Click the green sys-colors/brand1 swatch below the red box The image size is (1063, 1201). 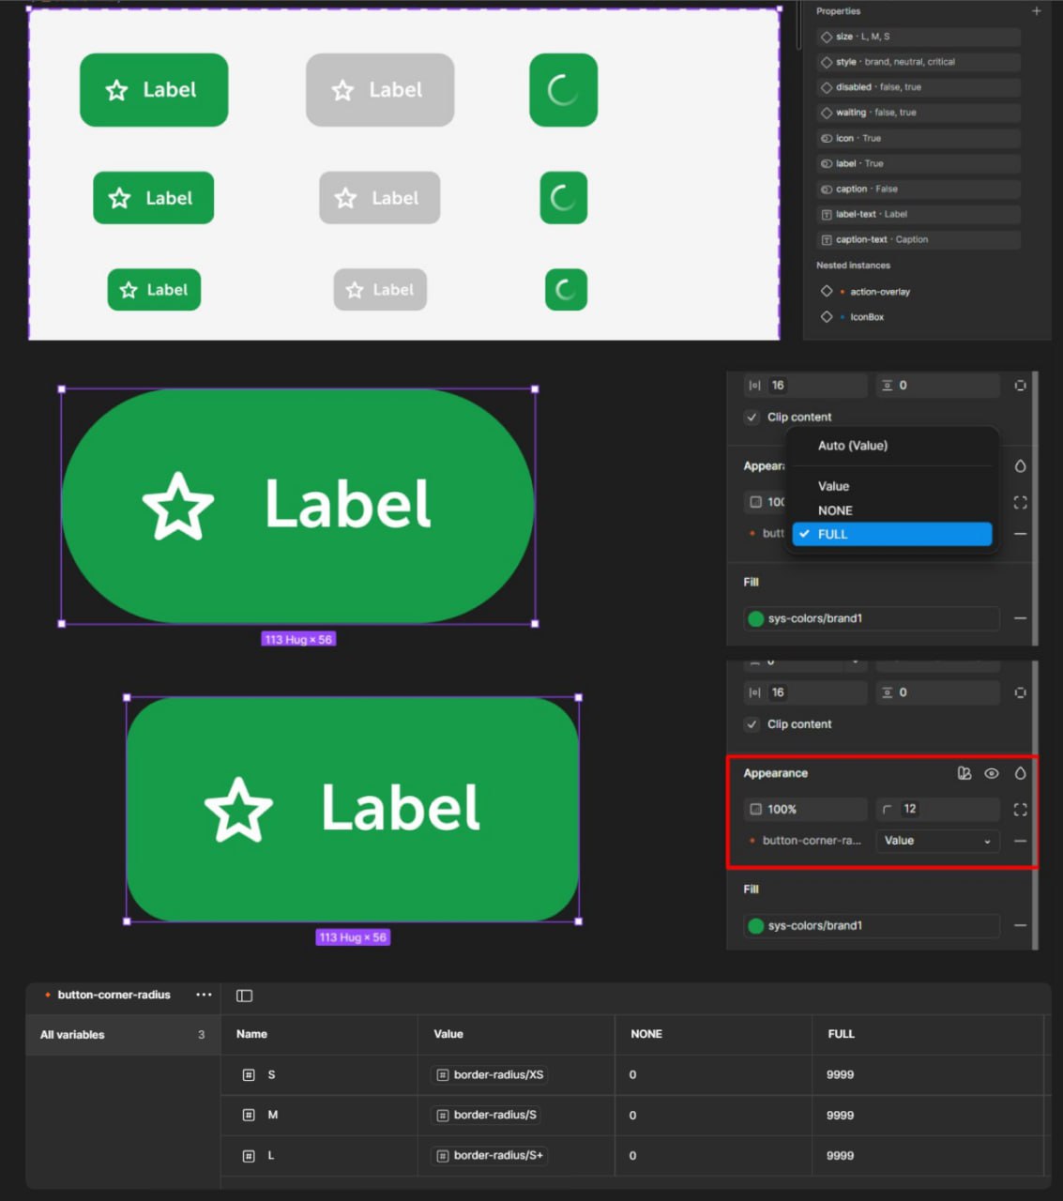click(755, 926)
